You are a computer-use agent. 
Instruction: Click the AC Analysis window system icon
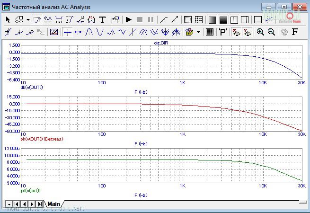point(6,7)
